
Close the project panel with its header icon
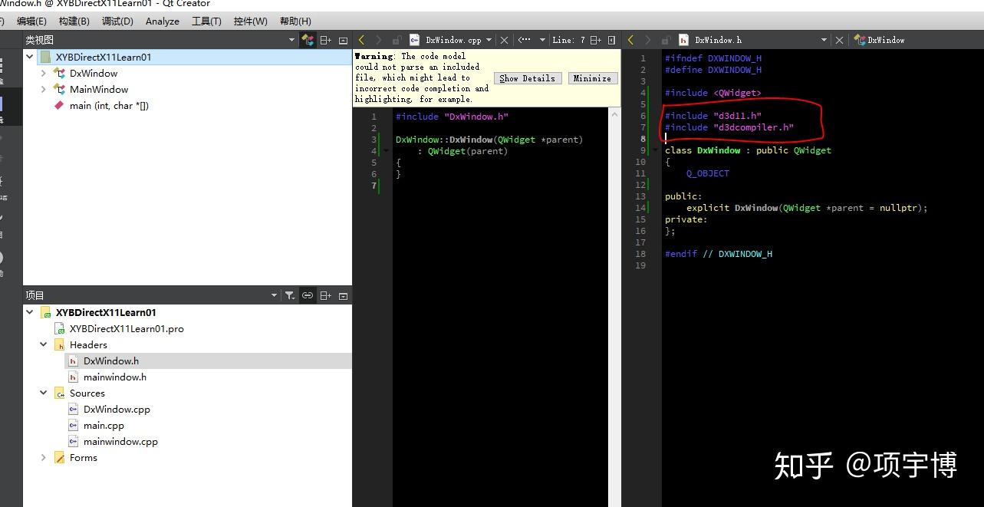pos(343,295)
